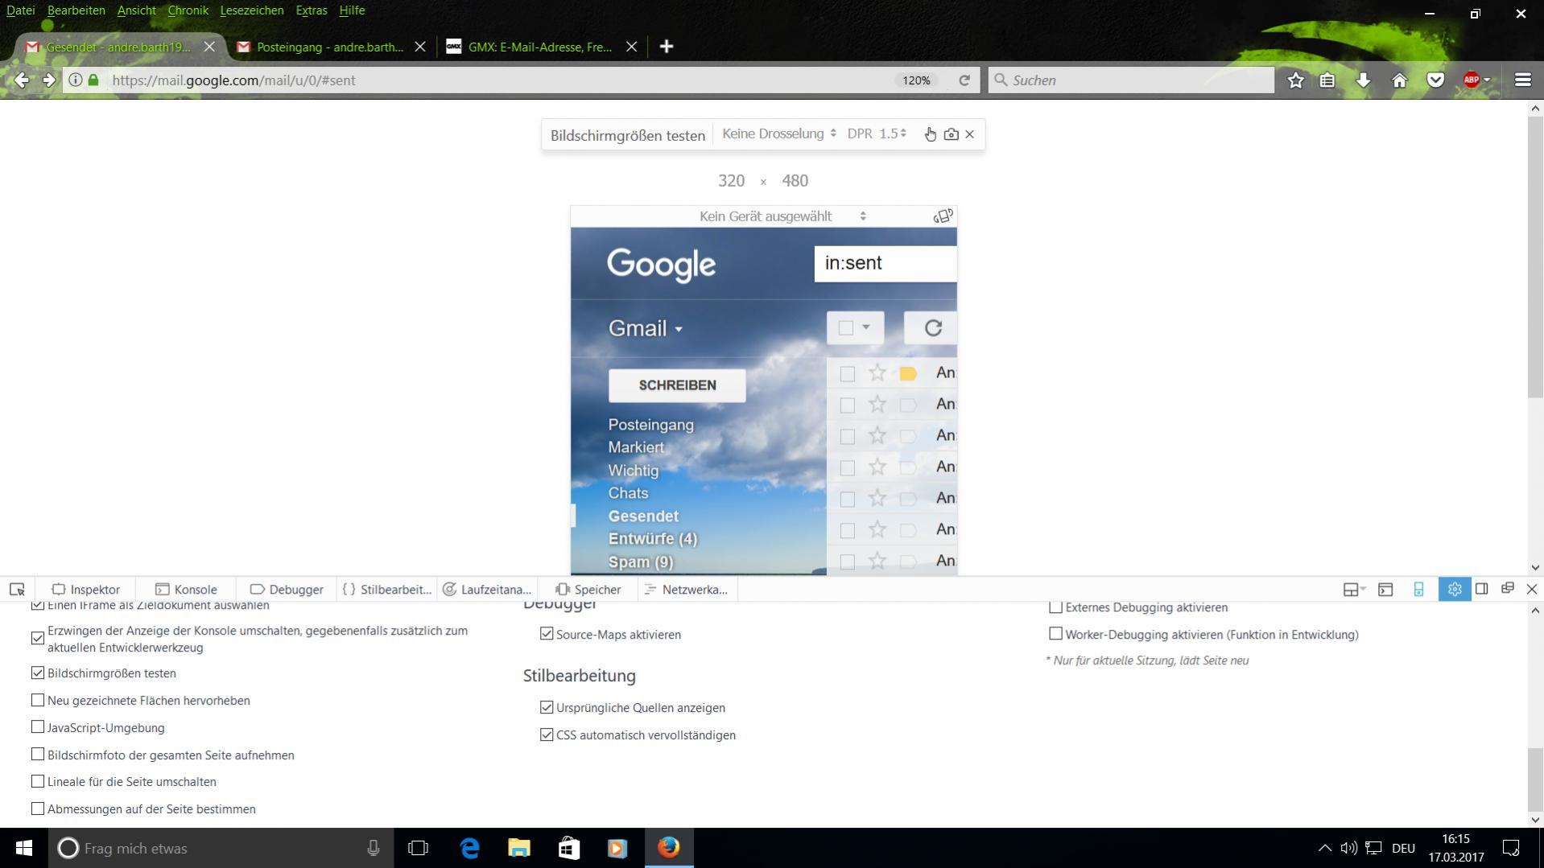Open the Spam (9) folder

641,562
